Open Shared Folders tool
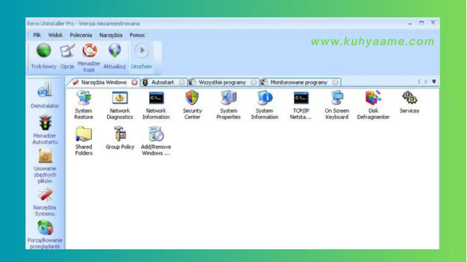This screenshot has width=467, height=262. click(84, 141)
